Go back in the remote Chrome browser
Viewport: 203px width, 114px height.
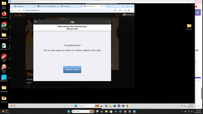[12, 10]
